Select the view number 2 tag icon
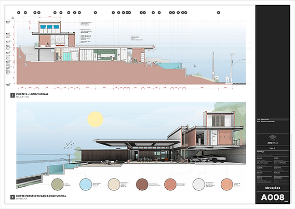The image size is (295, 209). click(x=12, y=198)
